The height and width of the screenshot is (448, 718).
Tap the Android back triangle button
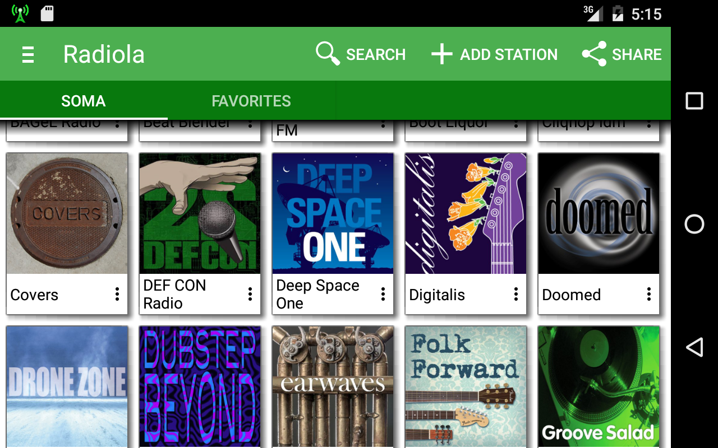click(694, 347)
